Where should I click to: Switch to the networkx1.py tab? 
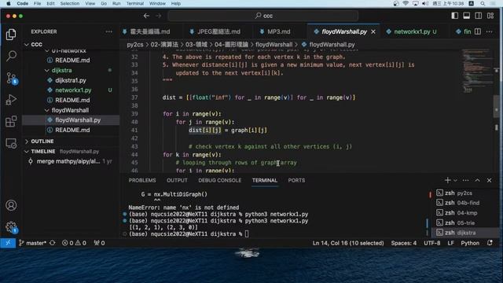(412, 31)
